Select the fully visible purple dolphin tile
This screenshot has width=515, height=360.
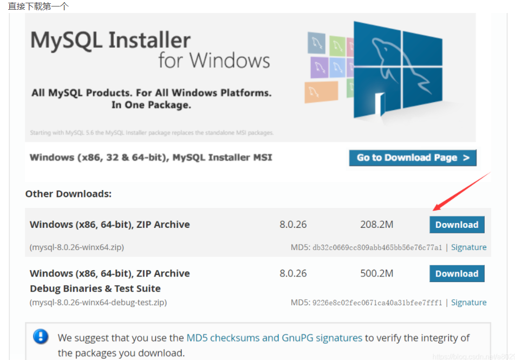click(x=319, y=67)
